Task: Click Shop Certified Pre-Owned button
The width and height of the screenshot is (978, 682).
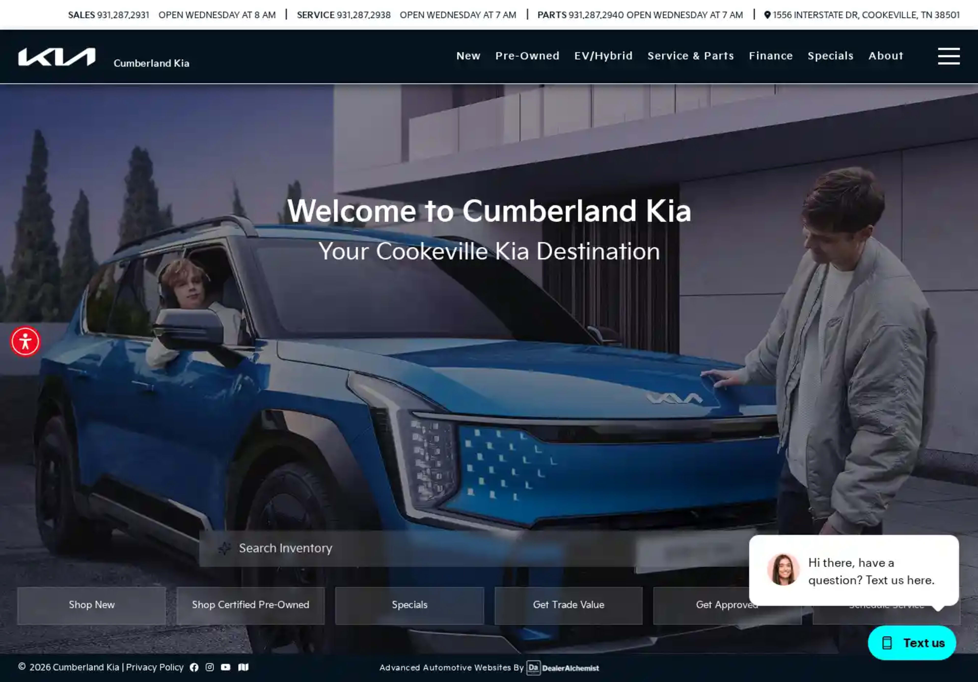Action: [x=250, y=605]
